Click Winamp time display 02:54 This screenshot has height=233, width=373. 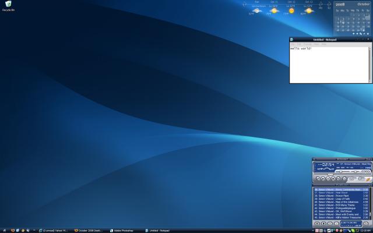coord(328,164)
